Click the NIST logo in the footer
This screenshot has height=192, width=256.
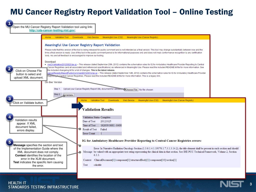[232, 184]
